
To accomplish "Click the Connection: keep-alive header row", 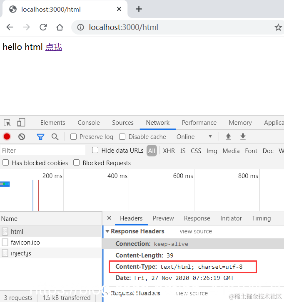I will tap(193, 244).
